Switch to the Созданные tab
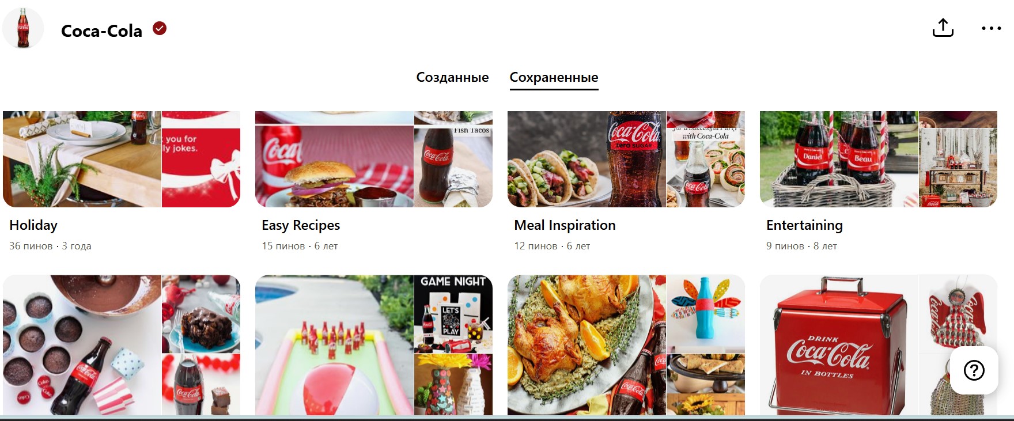The width and height of the screenshot is (1014, 421). click(x=452, y=77)
